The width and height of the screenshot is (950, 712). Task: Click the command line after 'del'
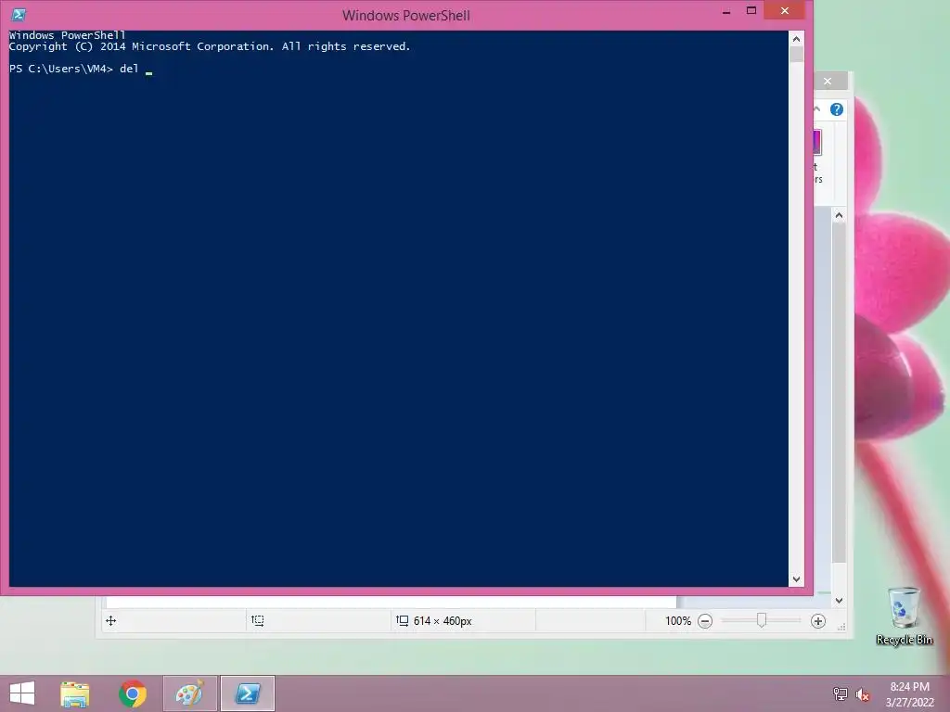pyautogui.click(x=149, y=69)
